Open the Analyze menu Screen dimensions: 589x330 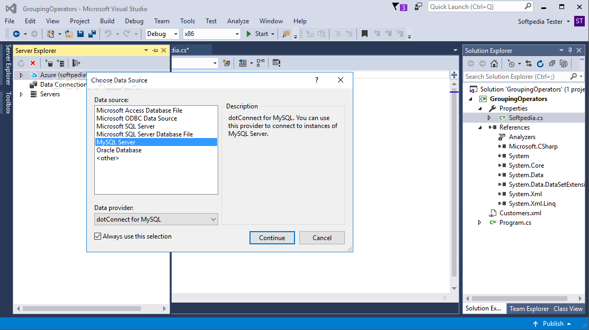238,21
